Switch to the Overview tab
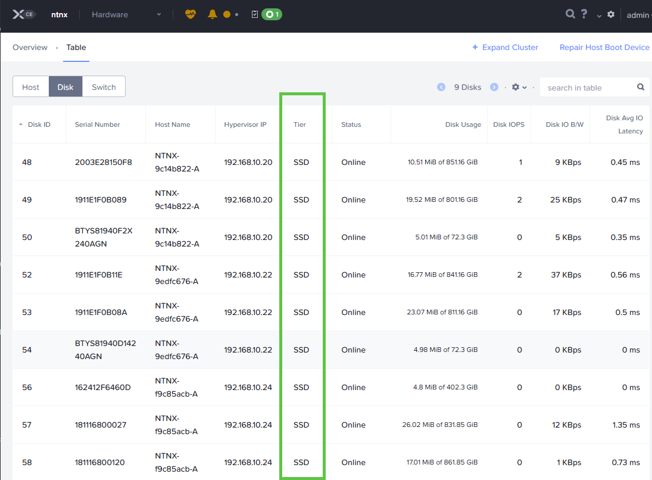This screenshot has height=480, width=652. coord(30,47)
